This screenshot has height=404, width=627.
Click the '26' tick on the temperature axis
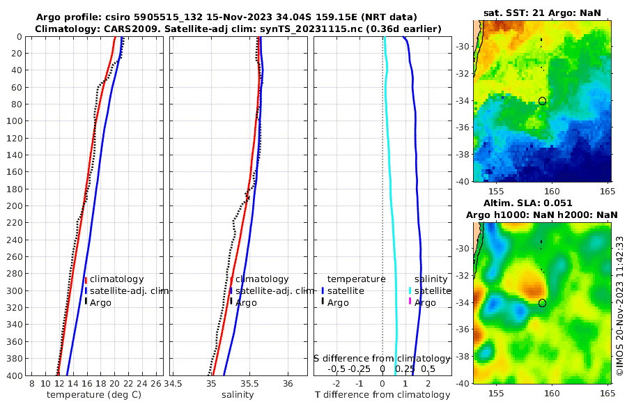tap(156, 384)
